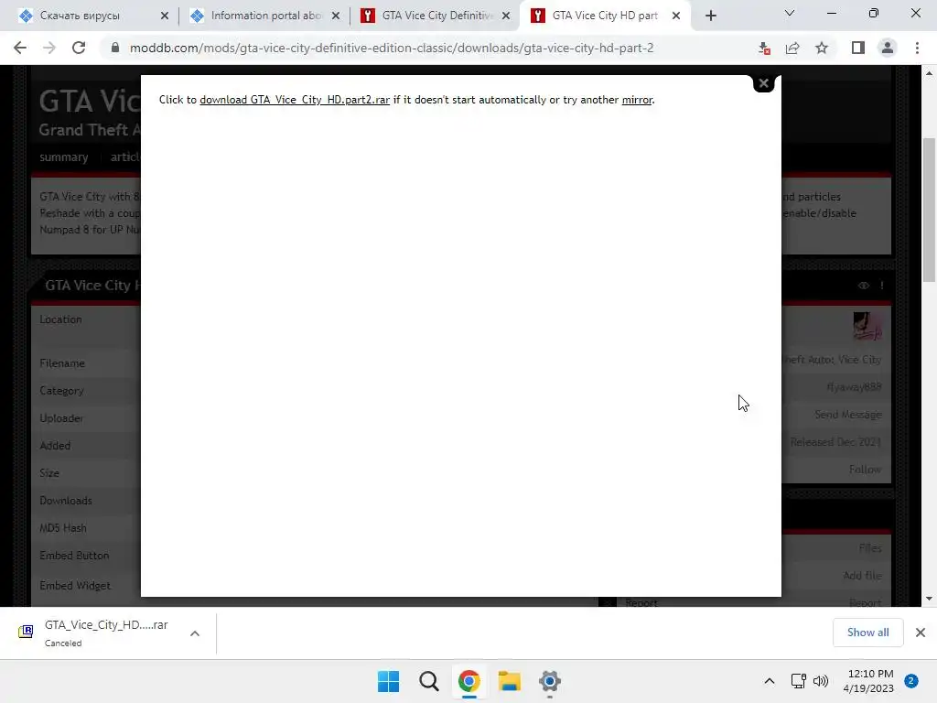Click scrollbar up arrow
The width and height of the screenshot is (937, 703).
[x=929, y=73]
